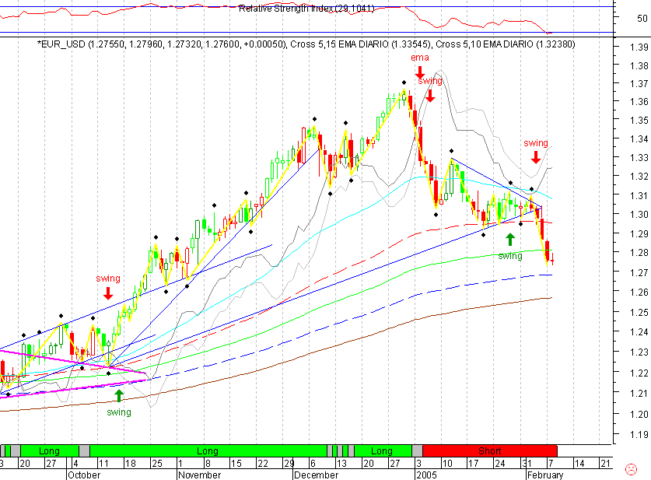Image resolution: width=651 pixels, height=480 pixels.
Task: Select the green swing arrow below October lows
Action: (117, 395)
